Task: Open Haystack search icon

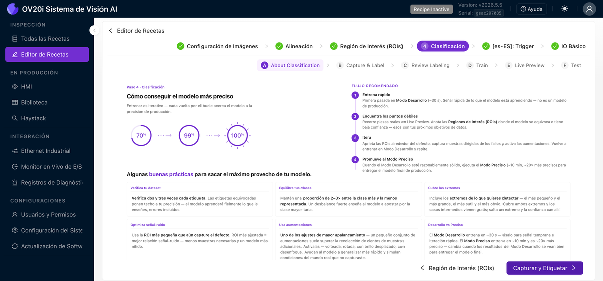Action: click(x=15, y=118)
